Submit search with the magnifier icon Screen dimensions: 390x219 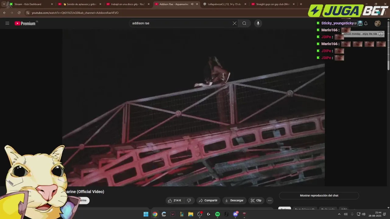(244, 23)
